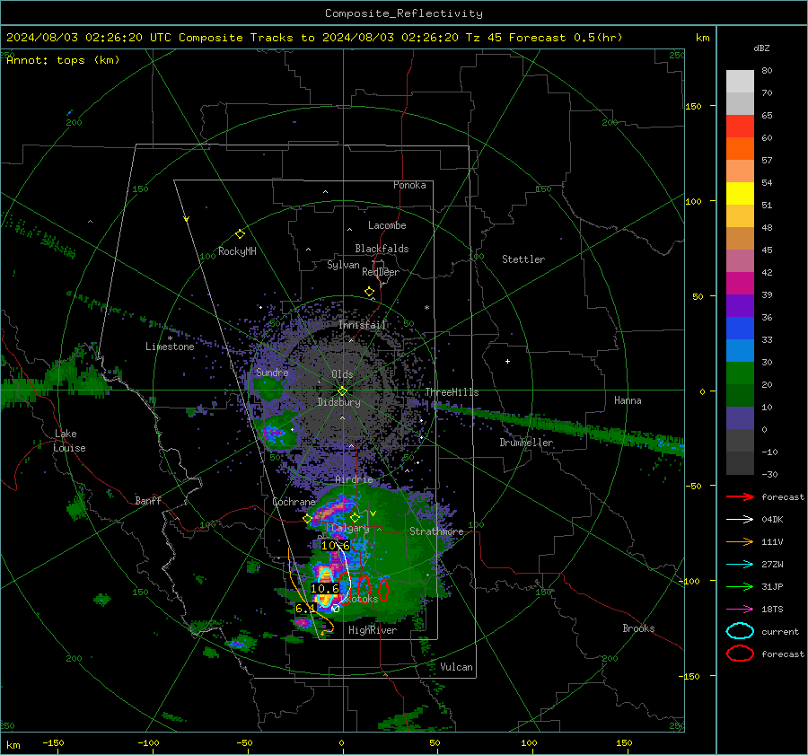Screen dimensions: 808x755
Task: Click the 6.1 storm top label
Action: click(x=305, y=609)
